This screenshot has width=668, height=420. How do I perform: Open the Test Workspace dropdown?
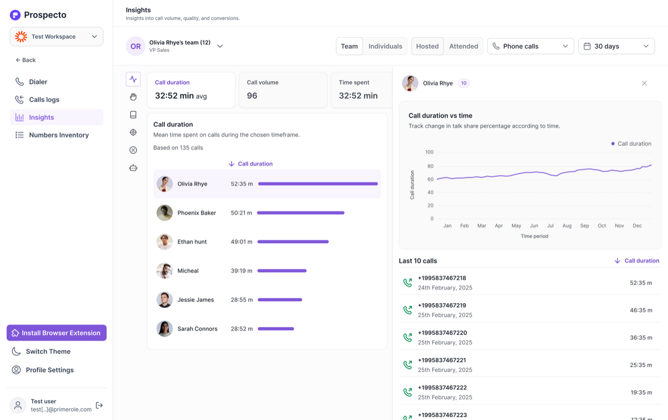point(56,37)
